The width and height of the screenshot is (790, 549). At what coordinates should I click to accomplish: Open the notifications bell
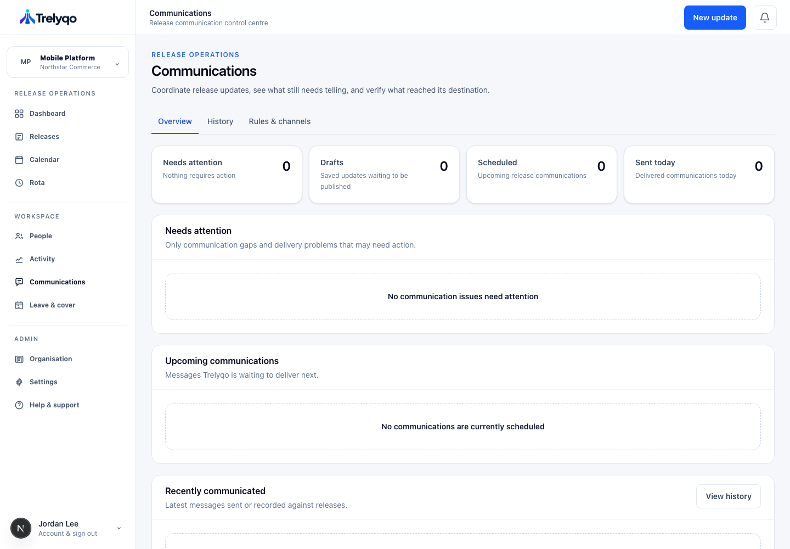765,18
